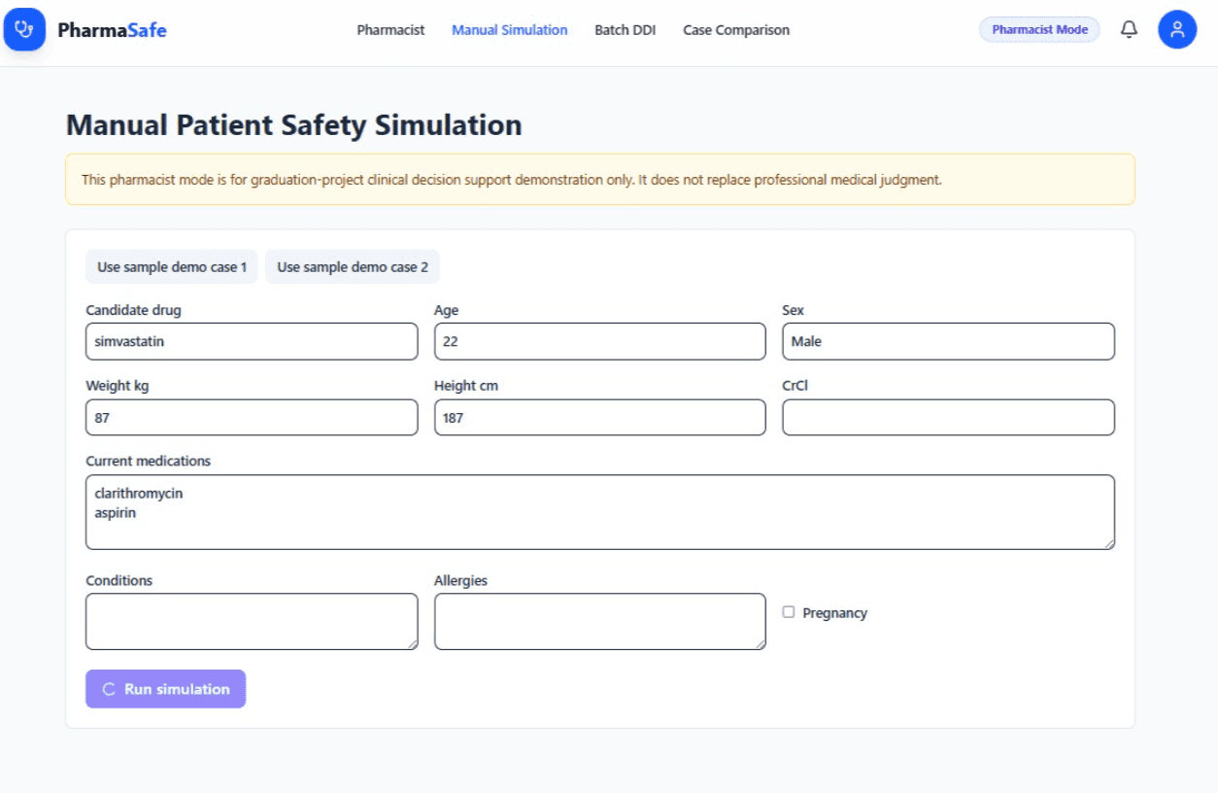Open the notifications bell
The width and height of the screenshot is (1218, 793).
[x=1129, y=30]
